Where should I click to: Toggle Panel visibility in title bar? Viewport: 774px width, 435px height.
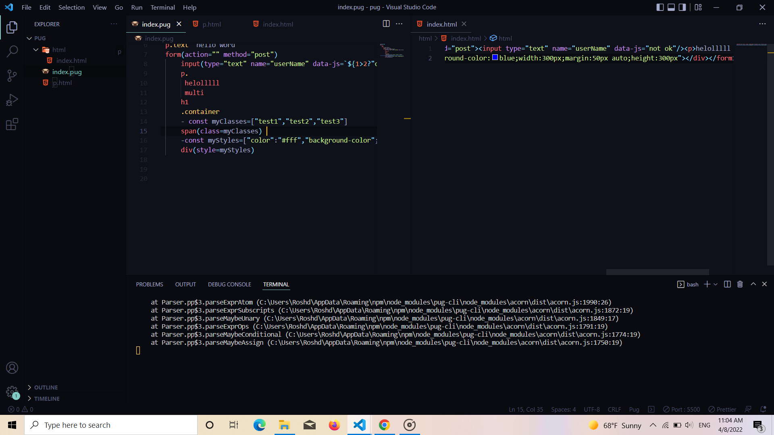(671, 7)
